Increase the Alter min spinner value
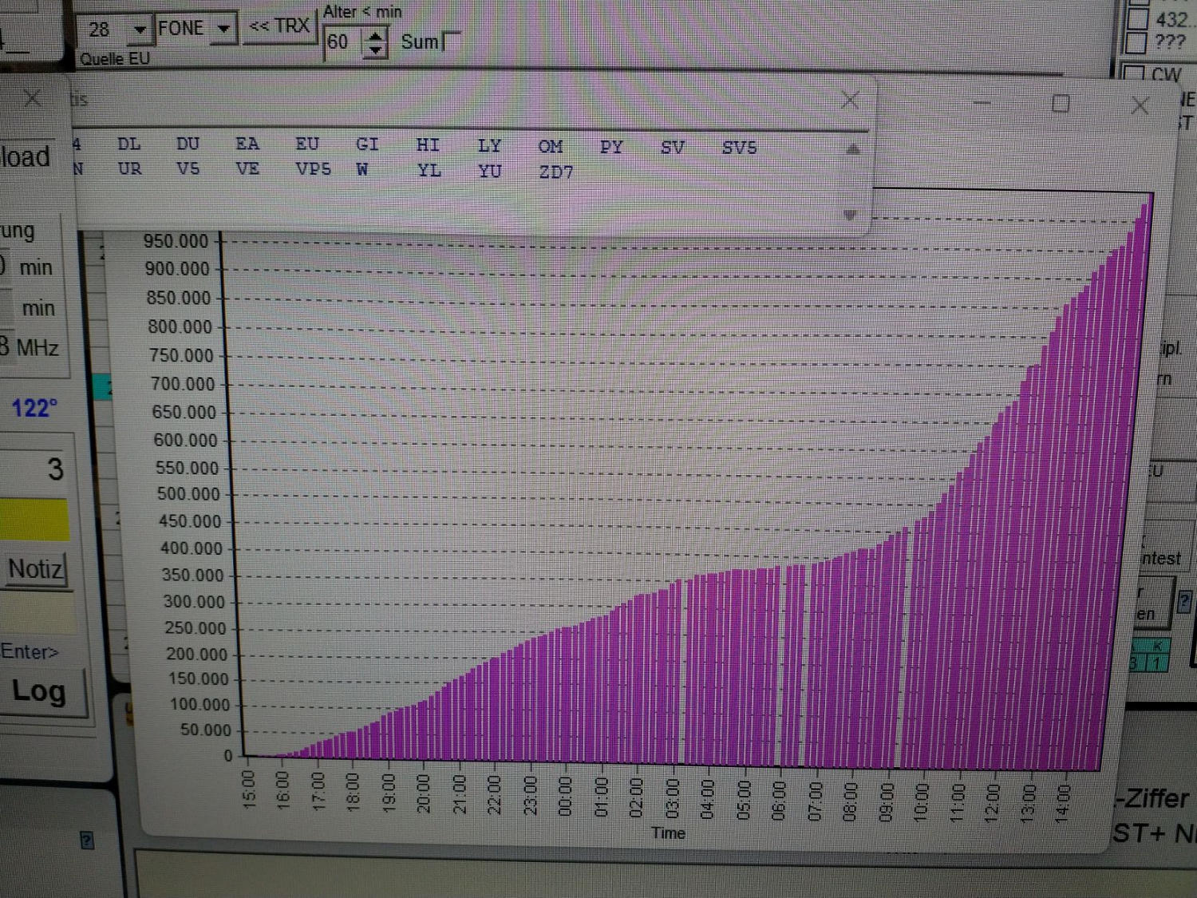This screenshot has width=1197, height=898. tap(374, 35)
